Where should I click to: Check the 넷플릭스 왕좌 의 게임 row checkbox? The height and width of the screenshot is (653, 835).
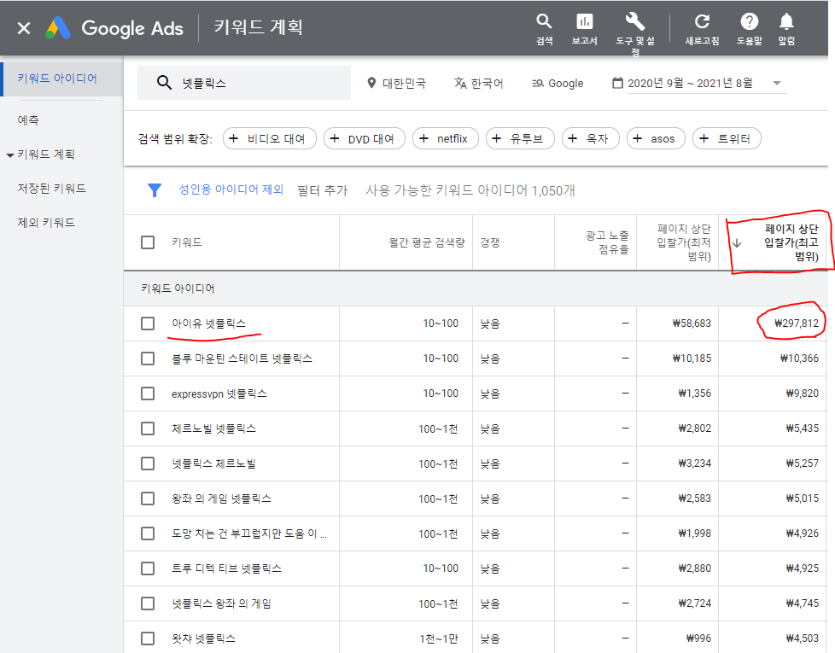148,603
